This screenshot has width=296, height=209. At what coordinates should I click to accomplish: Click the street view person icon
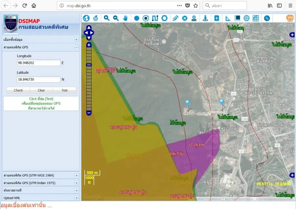206,18
